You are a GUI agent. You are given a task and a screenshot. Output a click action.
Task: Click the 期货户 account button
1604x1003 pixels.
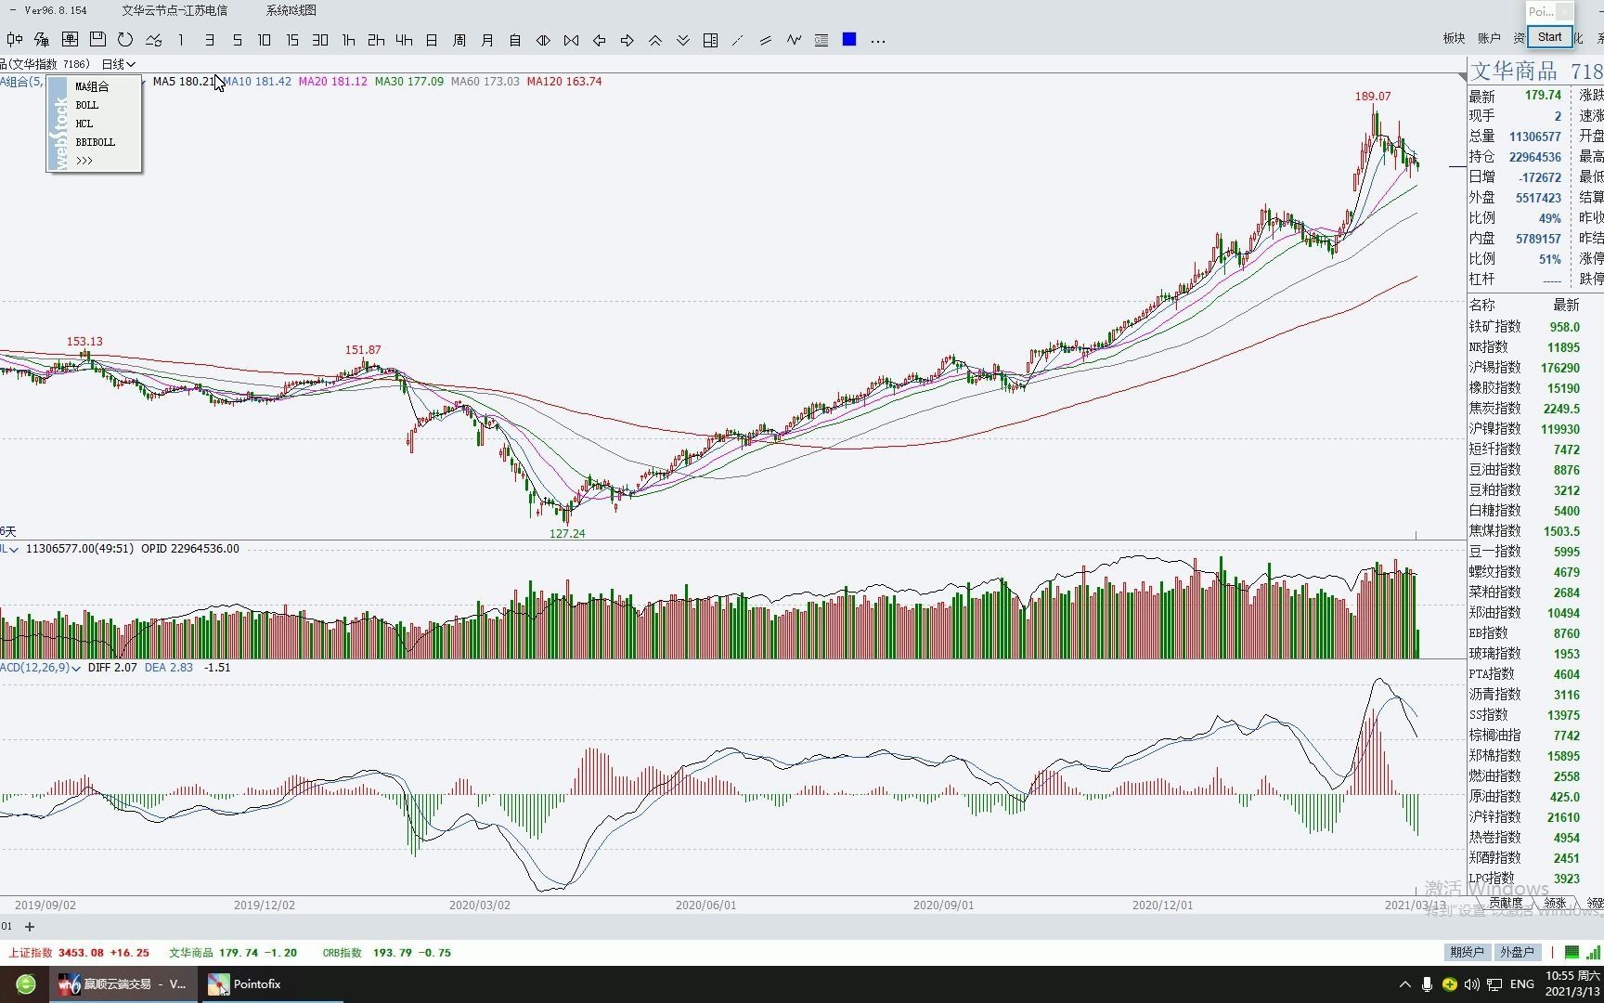(1468, 952)
